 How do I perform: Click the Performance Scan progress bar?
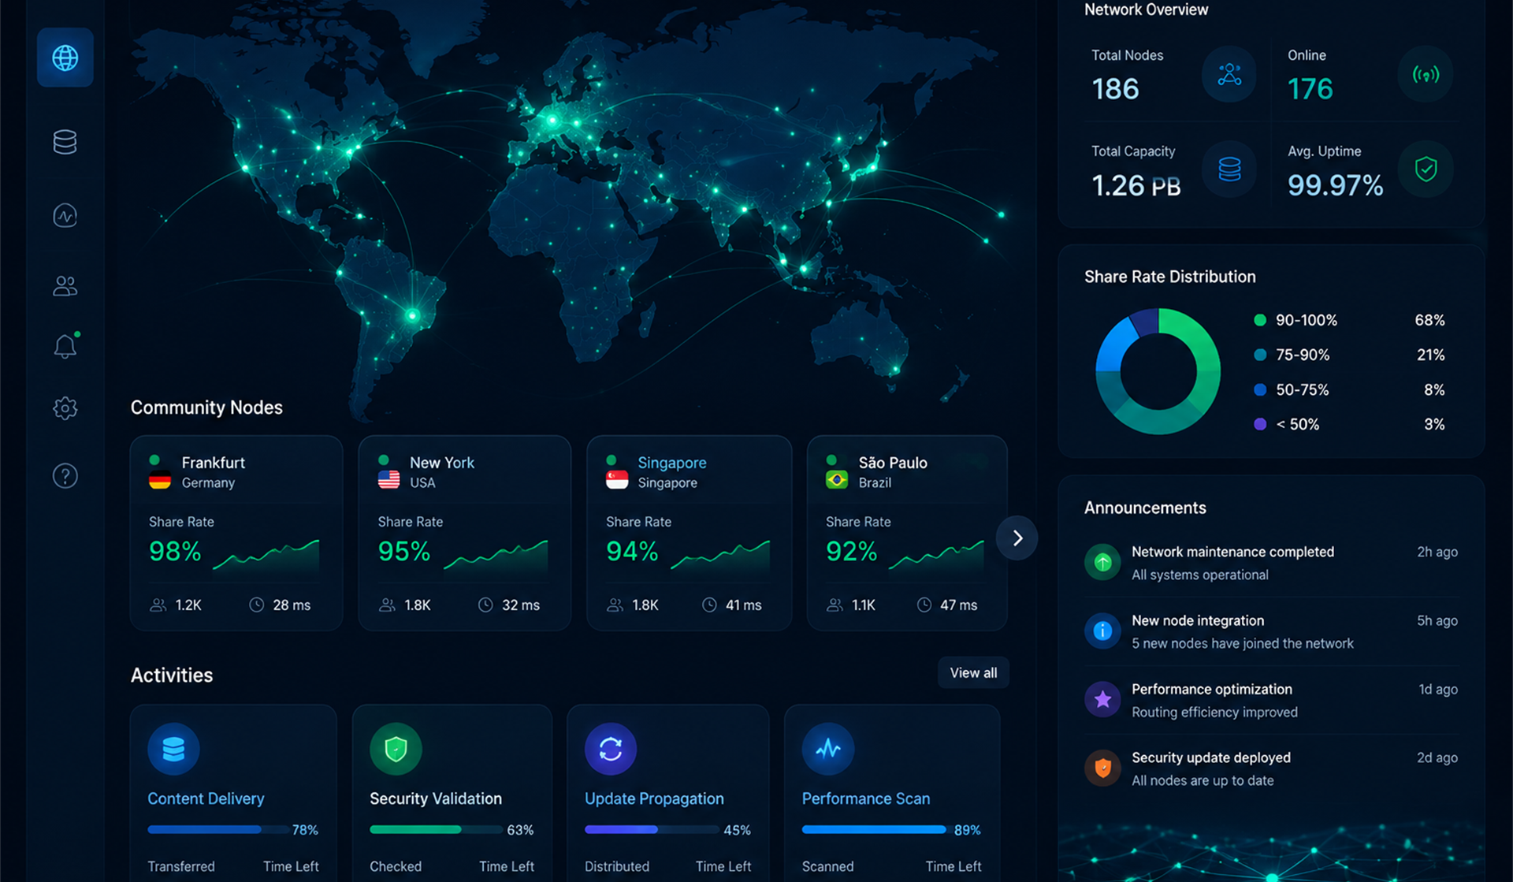[875, 829]
